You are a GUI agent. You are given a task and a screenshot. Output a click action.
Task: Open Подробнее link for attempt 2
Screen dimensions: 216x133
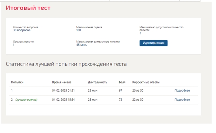182,100
